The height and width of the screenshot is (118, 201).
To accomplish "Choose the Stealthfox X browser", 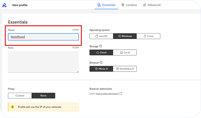I will coord(125,69).
